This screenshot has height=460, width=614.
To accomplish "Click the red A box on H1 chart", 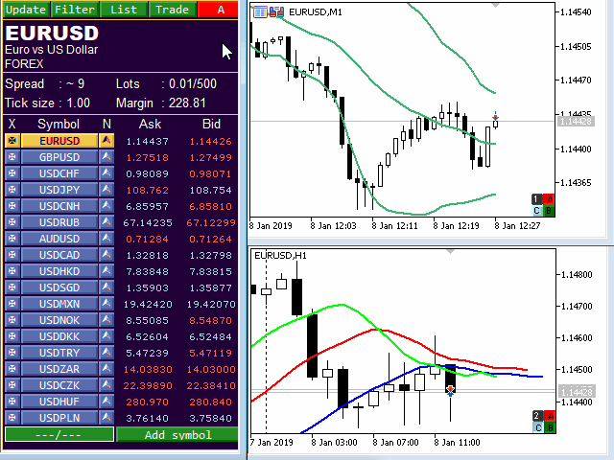I will (550, 416).
